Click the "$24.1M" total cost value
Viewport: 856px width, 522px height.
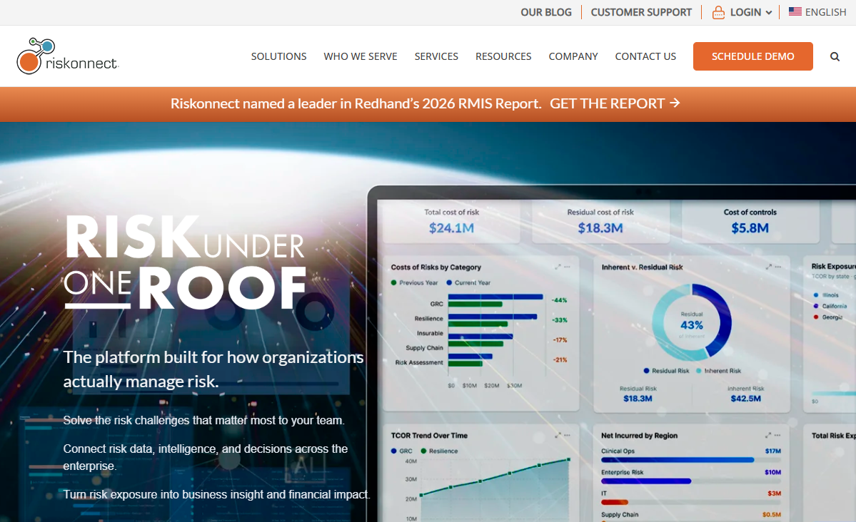451,228
